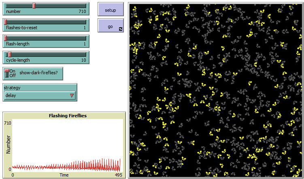Click the strategy chooser label
The height and width of the screenshot is (179, 304).
[x=12, y=88]
